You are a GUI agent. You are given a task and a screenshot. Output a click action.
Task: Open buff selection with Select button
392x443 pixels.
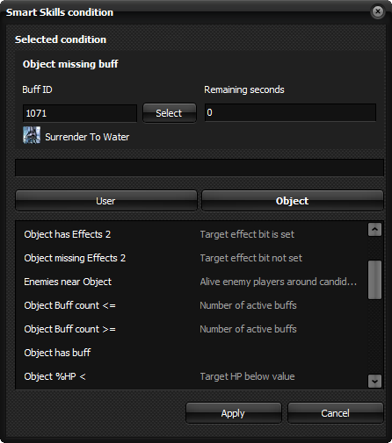170,113
